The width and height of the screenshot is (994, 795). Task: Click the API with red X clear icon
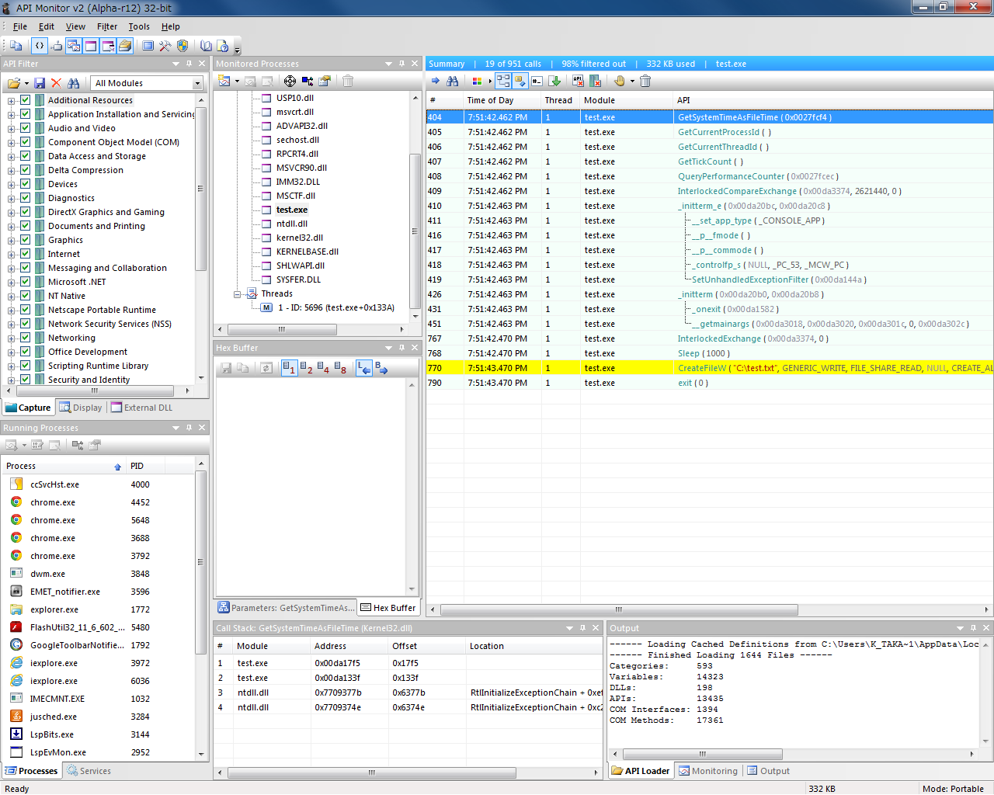pyautogui.click(x=578, y=81)
